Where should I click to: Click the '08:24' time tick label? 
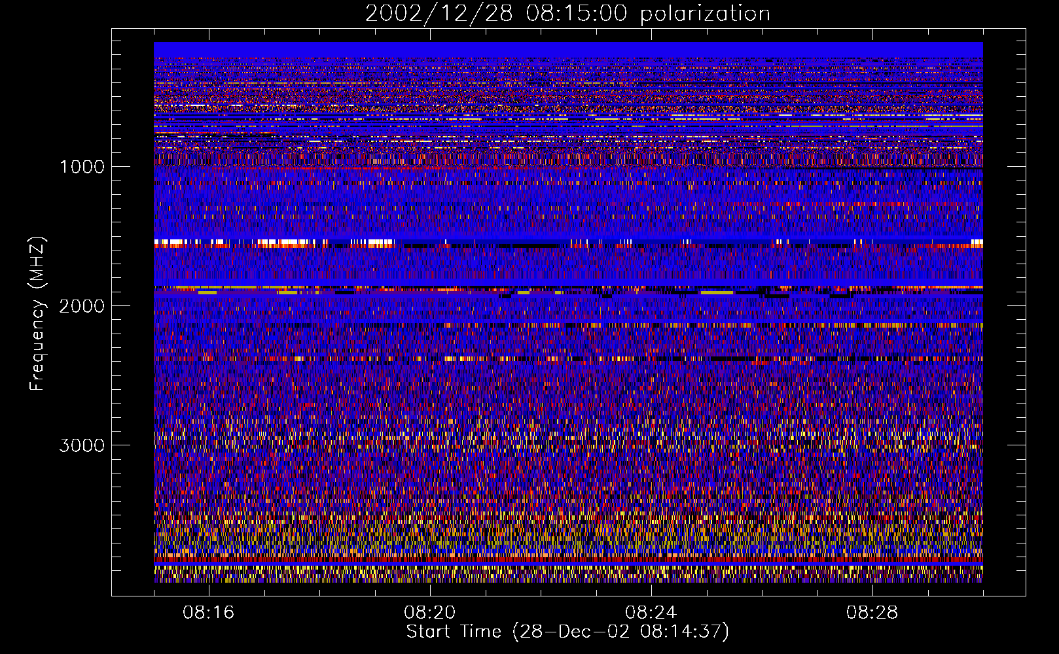651,613
